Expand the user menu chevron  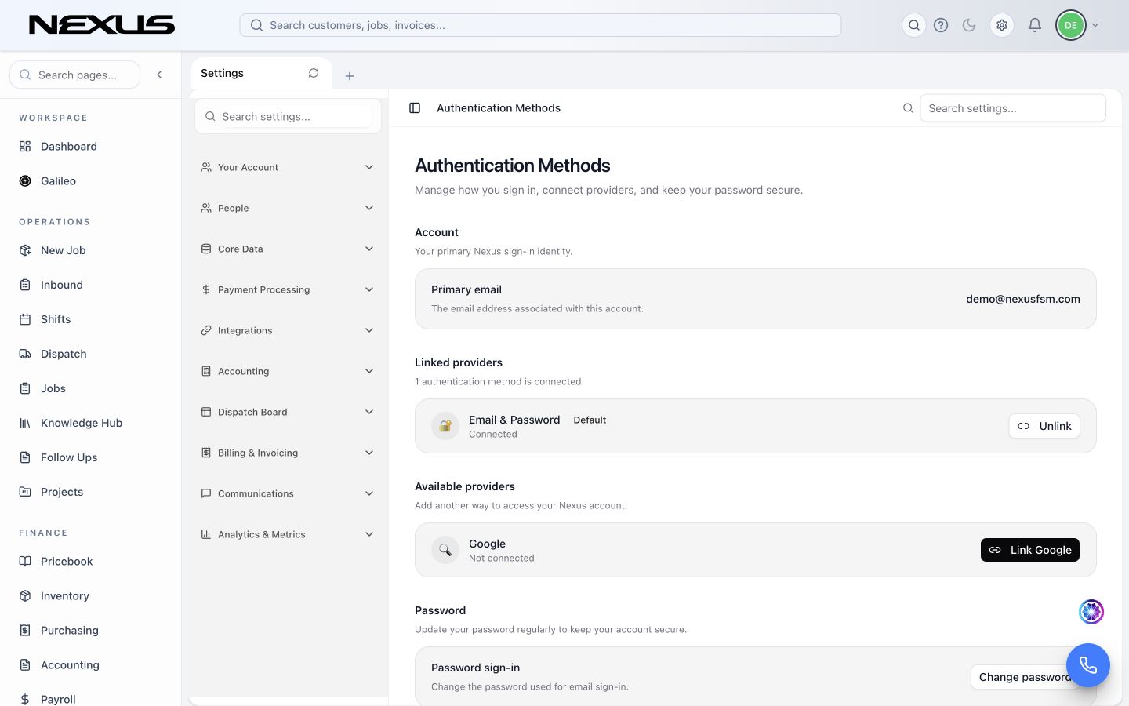click(1095, 25)
